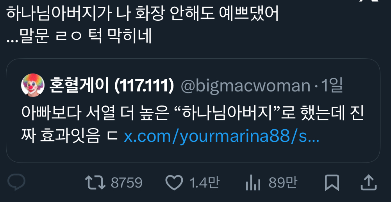Open the share upload-arrow icon
This screenshot has height=202, width=391.
tap(369, 182)
